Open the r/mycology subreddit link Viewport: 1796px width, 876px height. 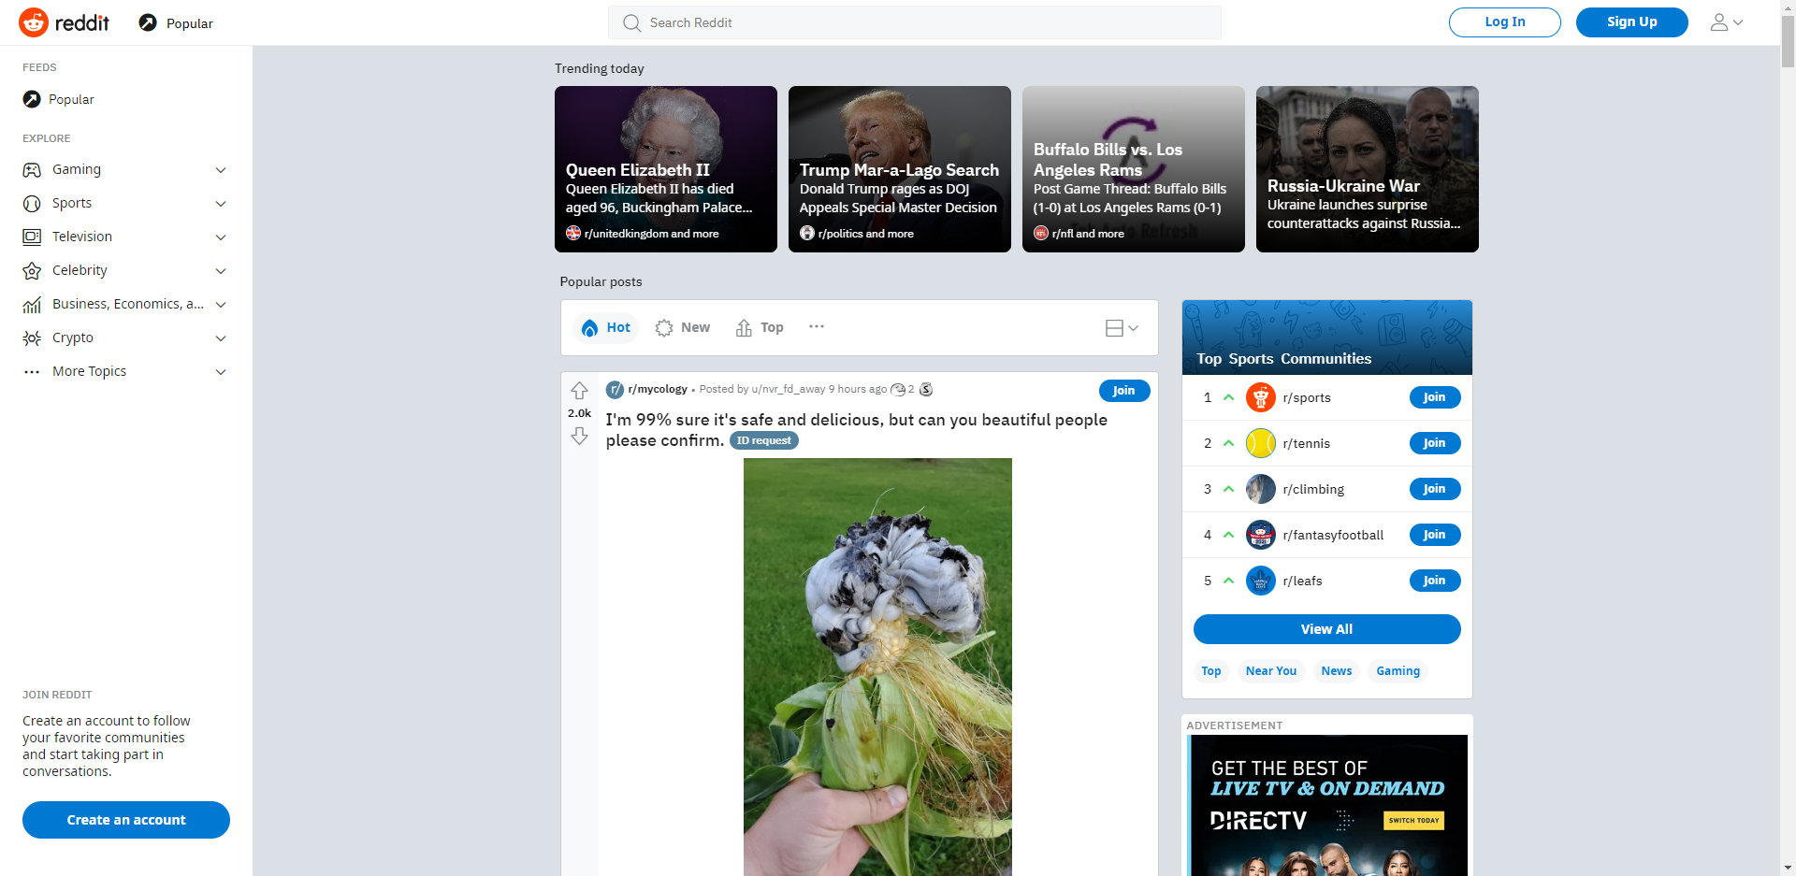(x=658, y=390)
